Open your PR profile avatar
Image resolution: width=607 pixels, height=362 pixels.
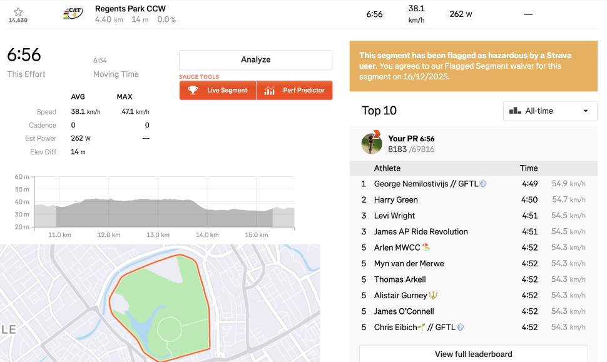tap(371, 143)
